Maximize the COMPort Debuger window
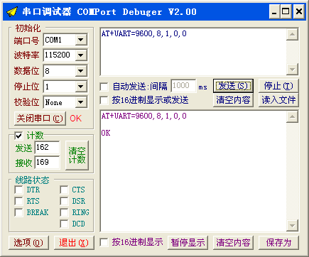This screenshot has width=309, height=257. click(286, 11)
